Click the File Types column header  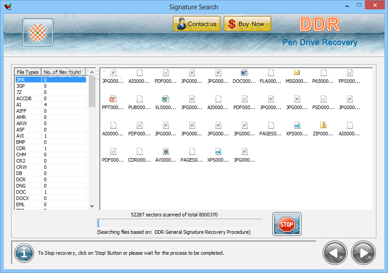(28, 72)
